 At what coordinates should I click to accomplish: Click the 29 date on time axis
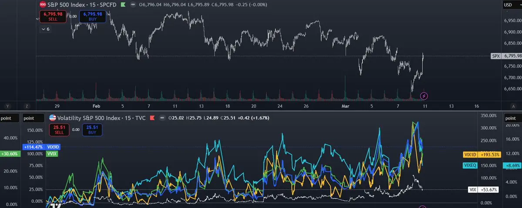[57, 106]
